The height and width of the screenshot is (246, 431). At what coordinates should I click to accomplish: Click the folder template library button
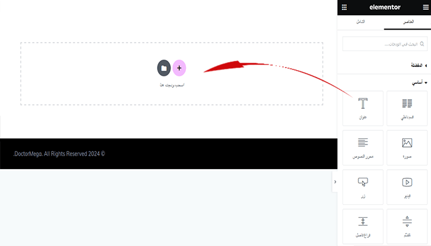tap(164, 68)
